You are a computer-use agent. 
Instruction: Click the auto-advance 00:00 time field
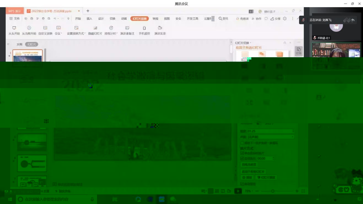pos(266,159)
